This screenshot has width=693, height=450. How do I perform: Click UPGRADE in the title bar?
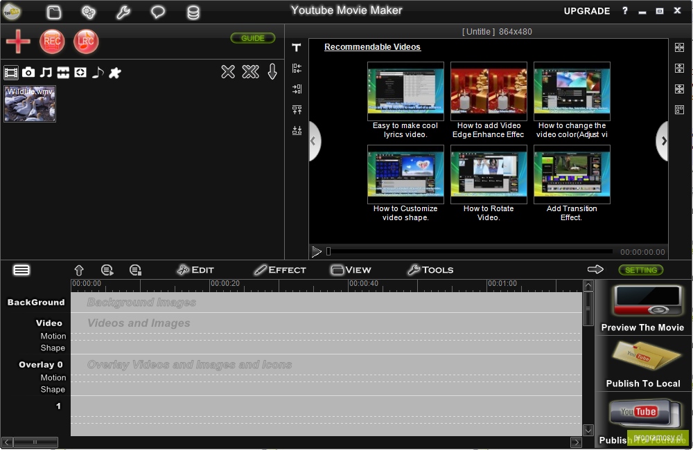(x=586, y=11)
